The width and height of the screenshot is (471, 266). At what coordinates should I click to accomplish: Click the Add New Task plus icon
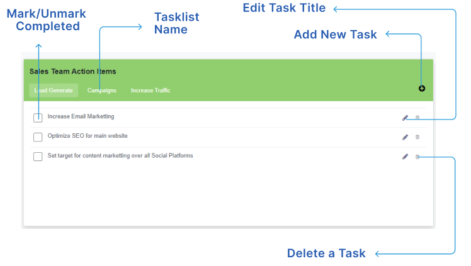[422, 88]
